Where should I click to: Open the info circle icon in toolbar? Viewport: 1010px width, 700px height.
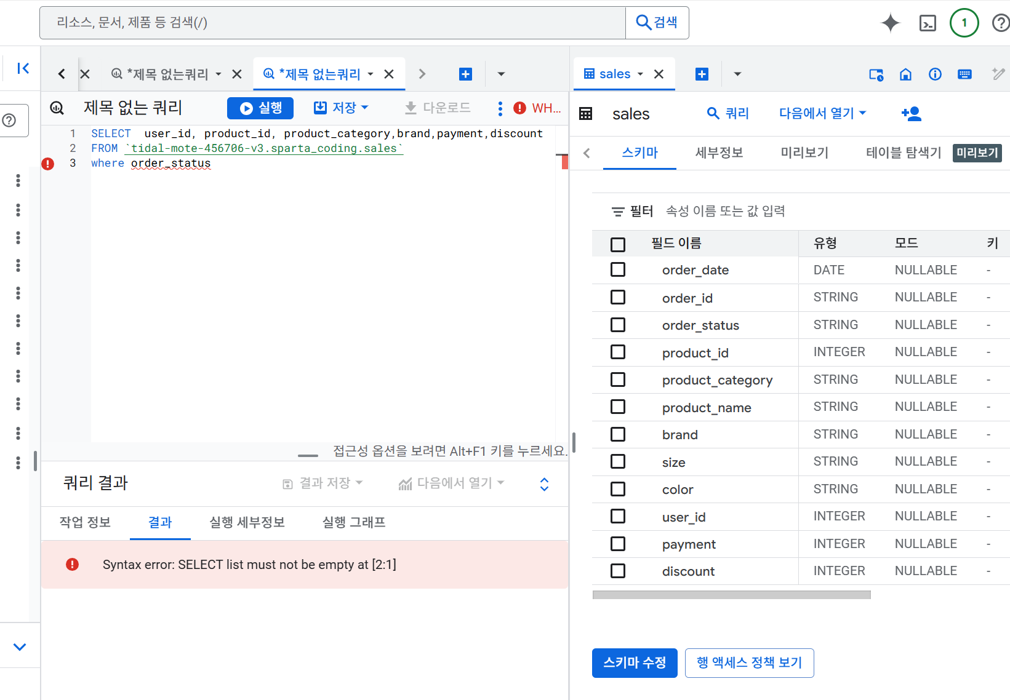point(935,74)
